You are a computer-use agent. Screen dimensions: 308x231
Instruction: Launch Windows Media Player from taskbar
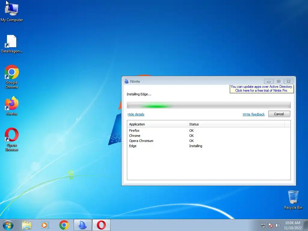(x=45, y=225)
